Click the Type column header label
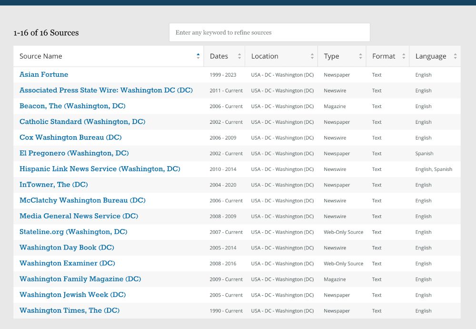 331,56
